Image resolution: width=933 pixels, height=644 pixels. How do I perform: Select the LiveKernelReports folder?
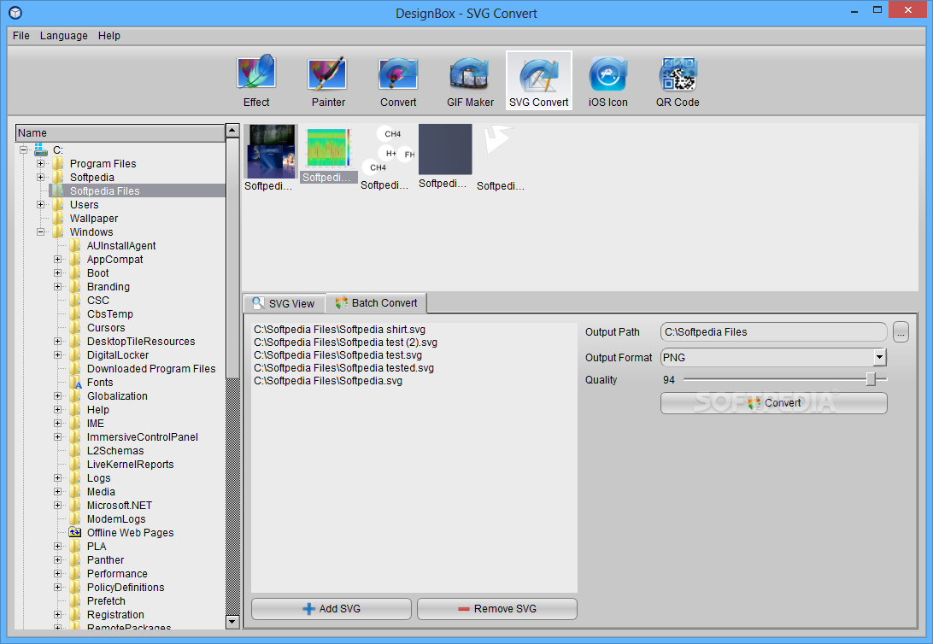tap(131, 465)
